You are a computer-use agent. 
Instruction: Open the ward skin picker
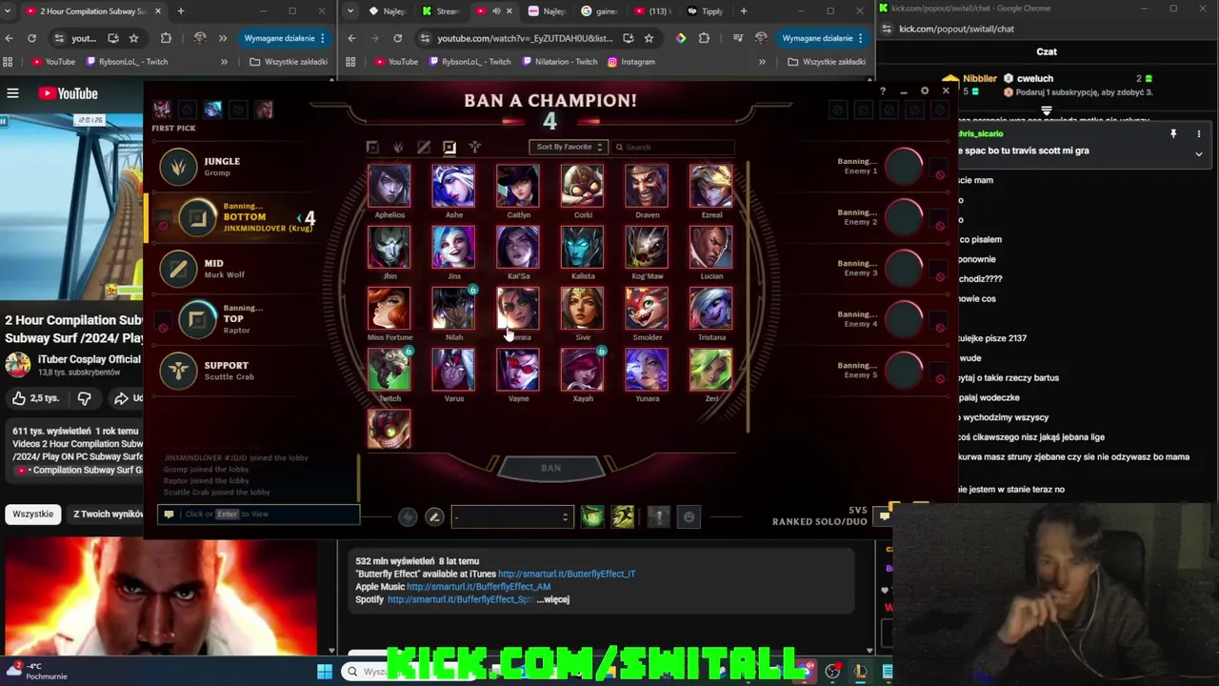pos(658,516)
